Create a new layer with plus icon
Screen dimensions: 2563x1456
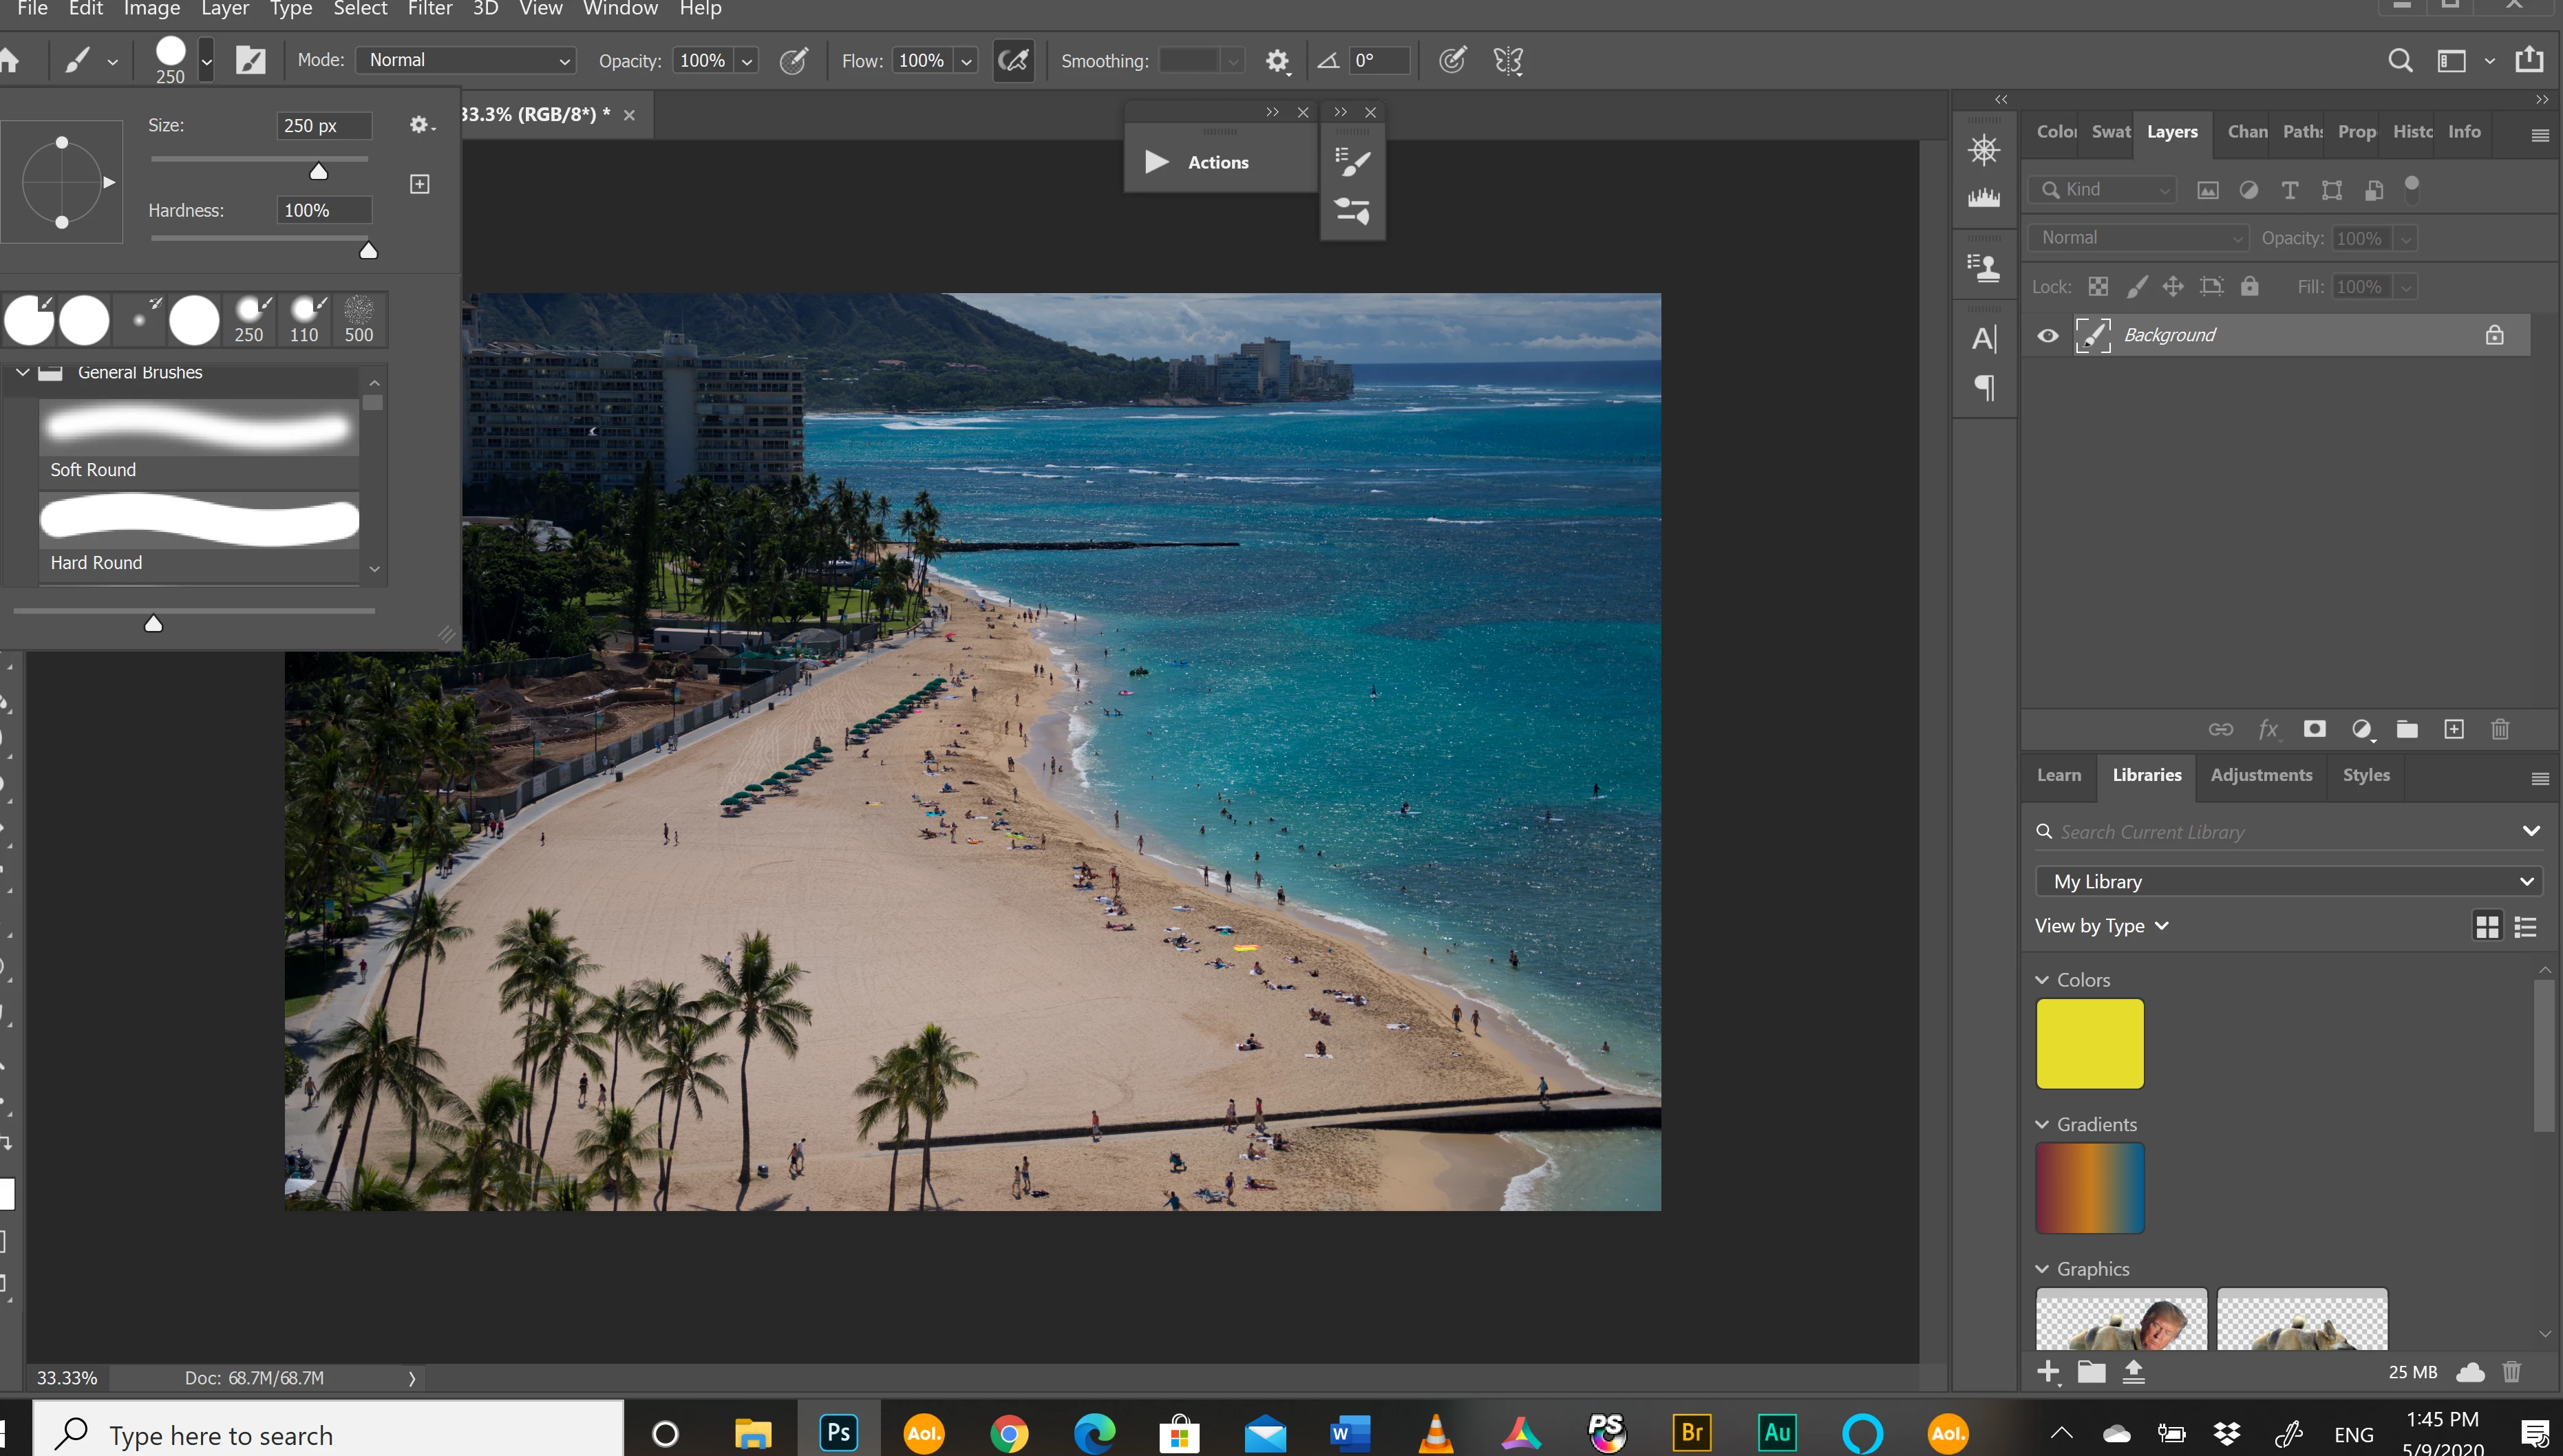click(x=2453, y=729)
